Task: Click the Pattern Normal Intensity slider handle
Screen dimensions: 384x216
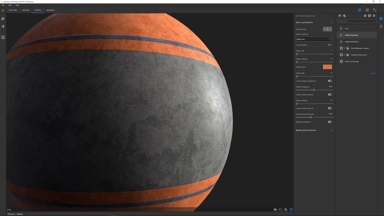Action: tap(311, 117)
